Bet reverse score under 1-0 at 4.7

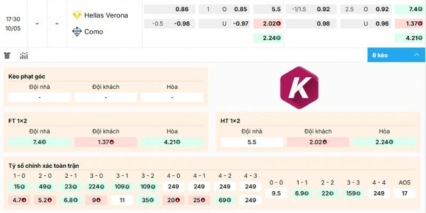click(x=19, y=200)
